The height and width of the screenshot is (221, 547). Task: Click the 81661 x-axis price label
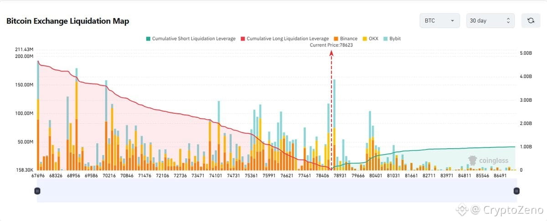pyautogui.click(x=411, y=175)
